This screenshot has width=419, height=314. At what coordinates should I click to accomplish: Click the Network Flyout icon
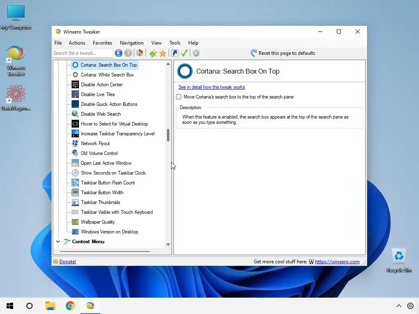(x=75, y=144)
